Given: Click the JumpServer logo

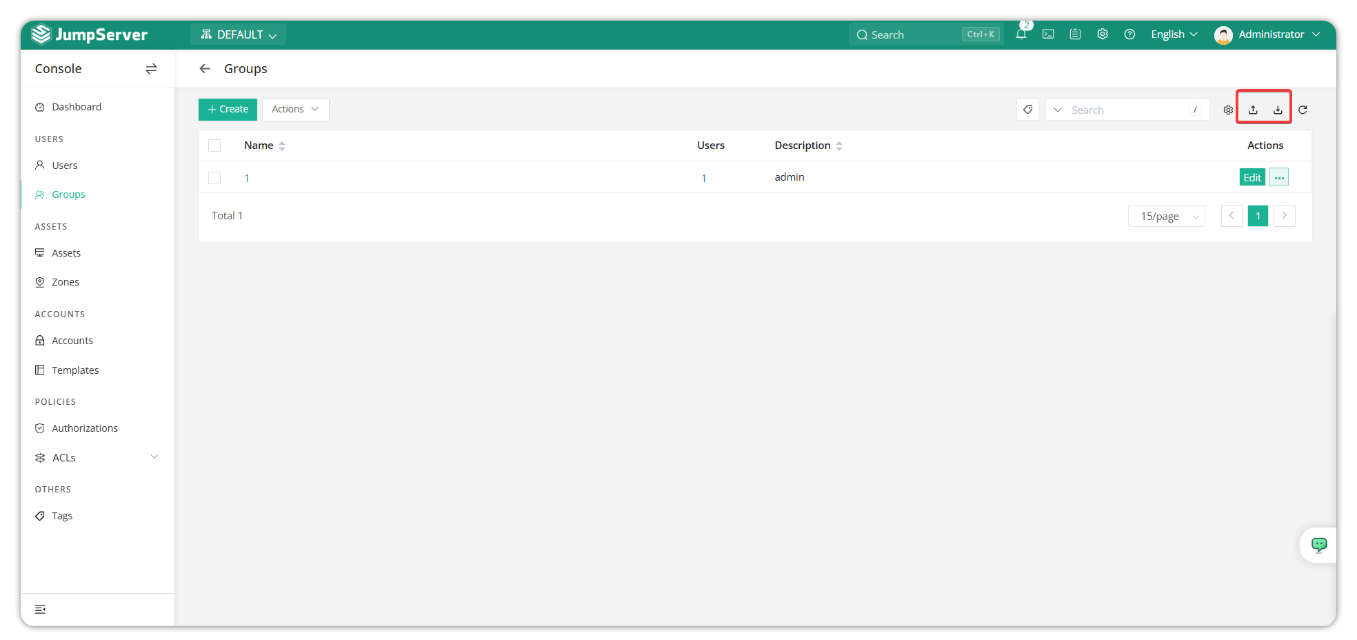Looking at the screenshot, I should click(x=90, y=34).
